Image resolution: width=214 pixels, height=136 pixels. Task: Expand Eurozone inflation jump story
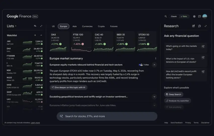(x=154, y=105)
